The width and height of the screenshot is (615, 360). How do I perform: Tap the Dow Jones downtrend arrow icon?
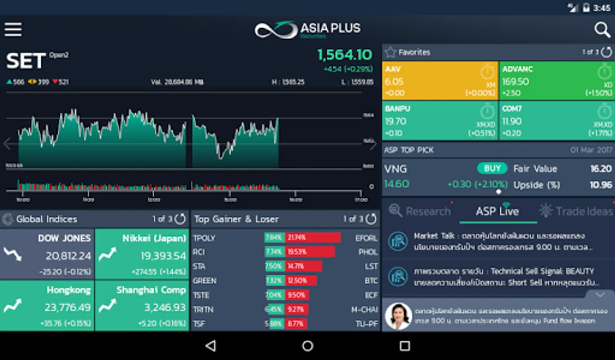coord(13,254)
